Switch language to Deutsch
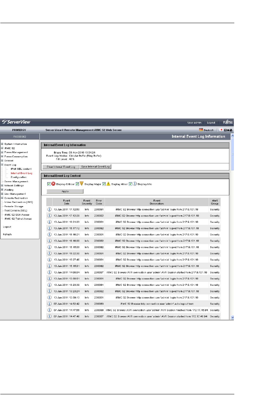The width and height of the screenshot is (256, 405). pyautogui.click(x=209, y=130)
